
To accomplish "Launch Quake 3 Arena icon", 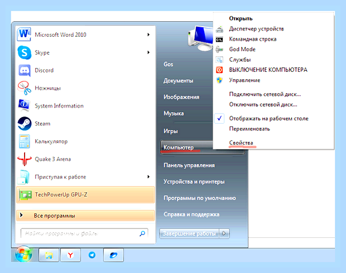I will [24, 159].
